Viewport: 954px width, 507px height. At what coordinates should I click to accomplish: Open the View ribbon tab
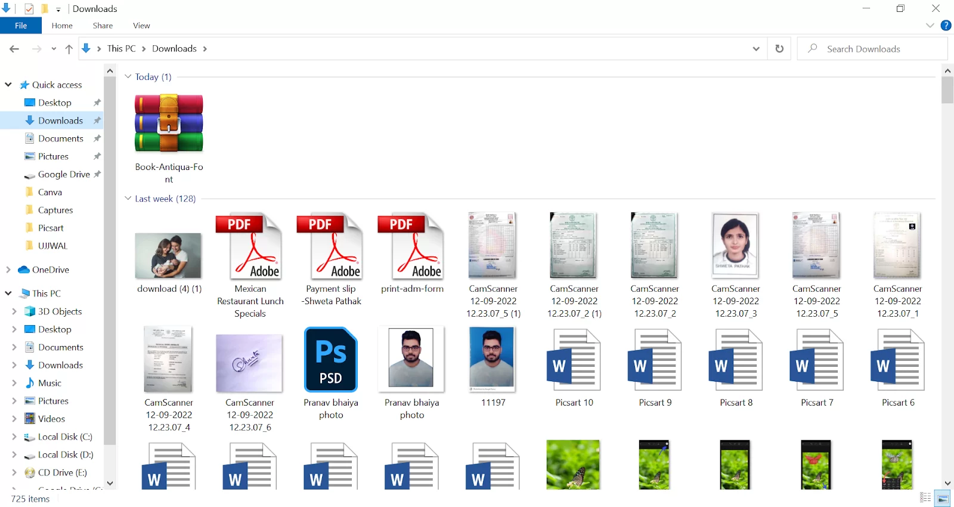[x=141, y=26]
